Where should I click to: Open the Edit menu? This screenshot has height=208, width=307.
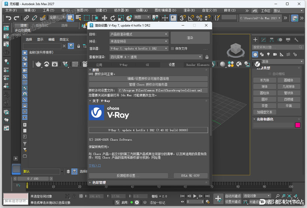[30, 10]
